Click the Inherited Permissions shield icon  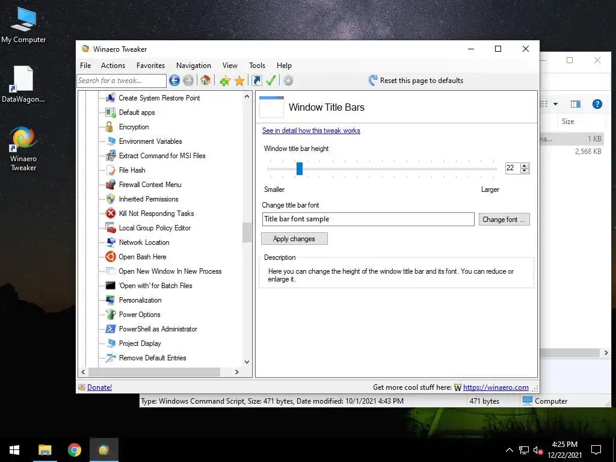(x=111, y=199)
